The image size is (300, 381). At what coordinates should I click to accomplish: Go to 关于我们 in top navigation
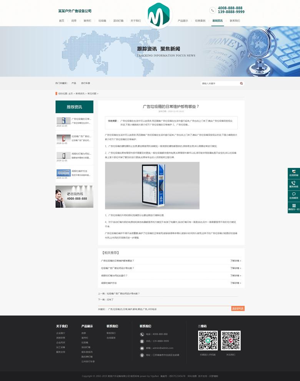(135, 21)
